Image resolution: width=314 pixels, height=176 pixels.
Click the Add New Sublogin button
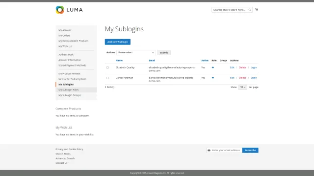[x=118, y=42]
